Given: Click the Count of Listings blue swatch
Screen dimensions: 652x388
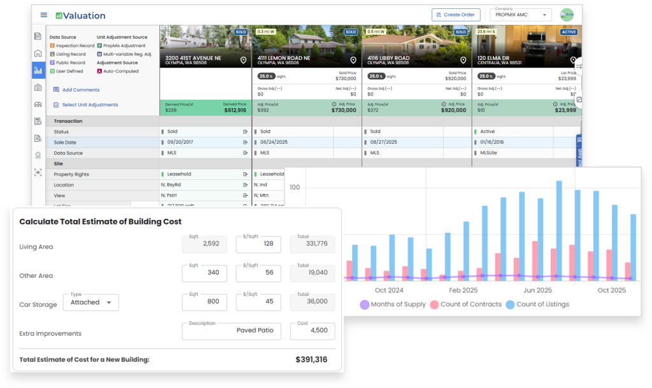Looking at the screenshot, I should click(510, 305).
